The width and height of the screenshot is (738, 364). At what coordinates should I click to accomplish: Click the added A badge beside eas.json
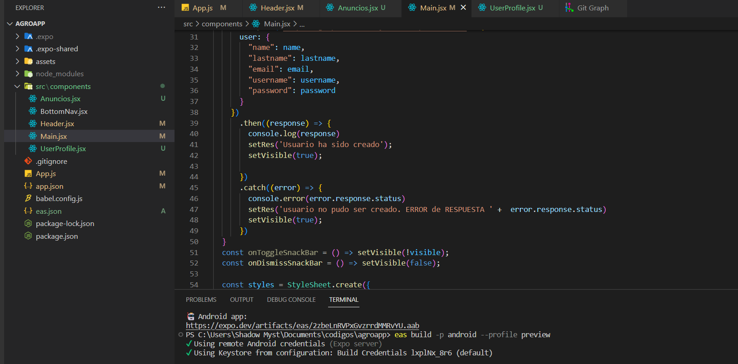163,211
